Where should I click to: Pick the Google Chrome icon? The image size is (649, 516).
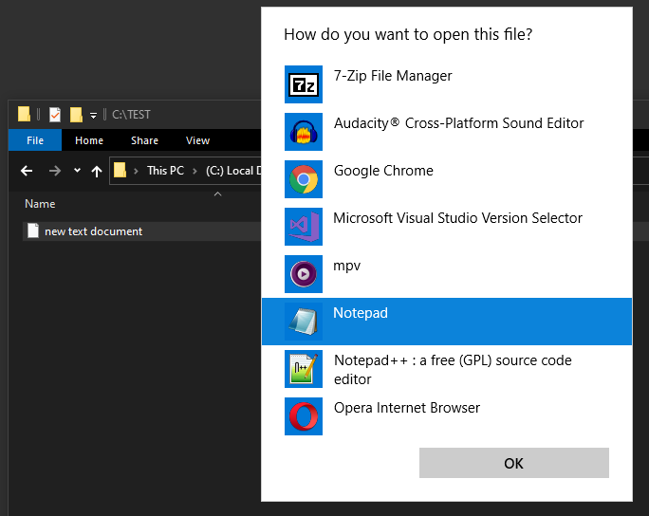[304, 179]
